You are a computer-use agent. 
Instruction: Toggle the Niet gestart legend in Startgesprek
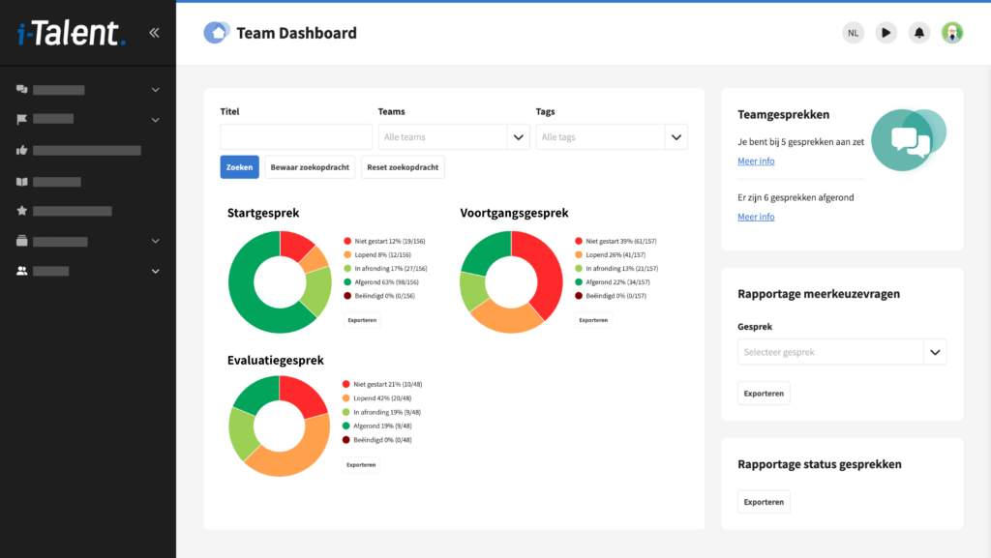[x=384, y=241]
